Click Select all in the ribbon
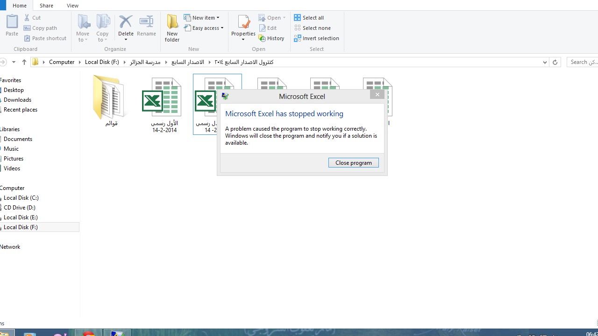The image size is (598, 336). (x=309, y=18)
